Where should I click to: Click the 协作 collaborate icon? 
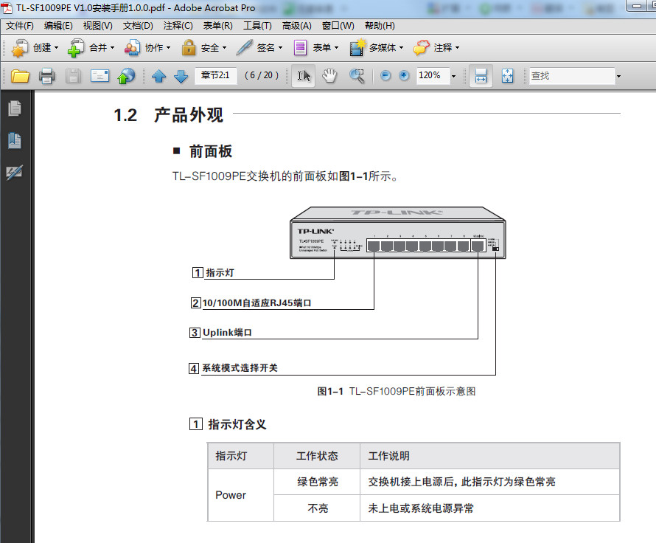[x=132, y=48]
